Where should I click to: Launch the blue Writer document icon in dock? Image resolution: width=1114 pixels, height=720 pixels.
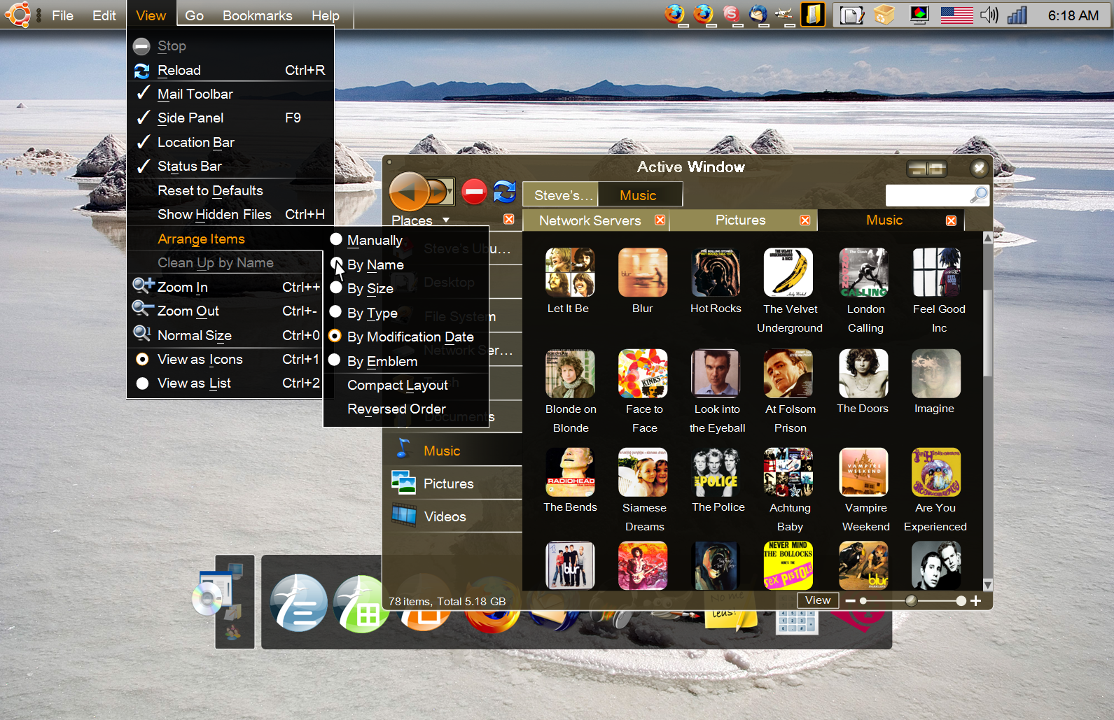click(299, 602)
